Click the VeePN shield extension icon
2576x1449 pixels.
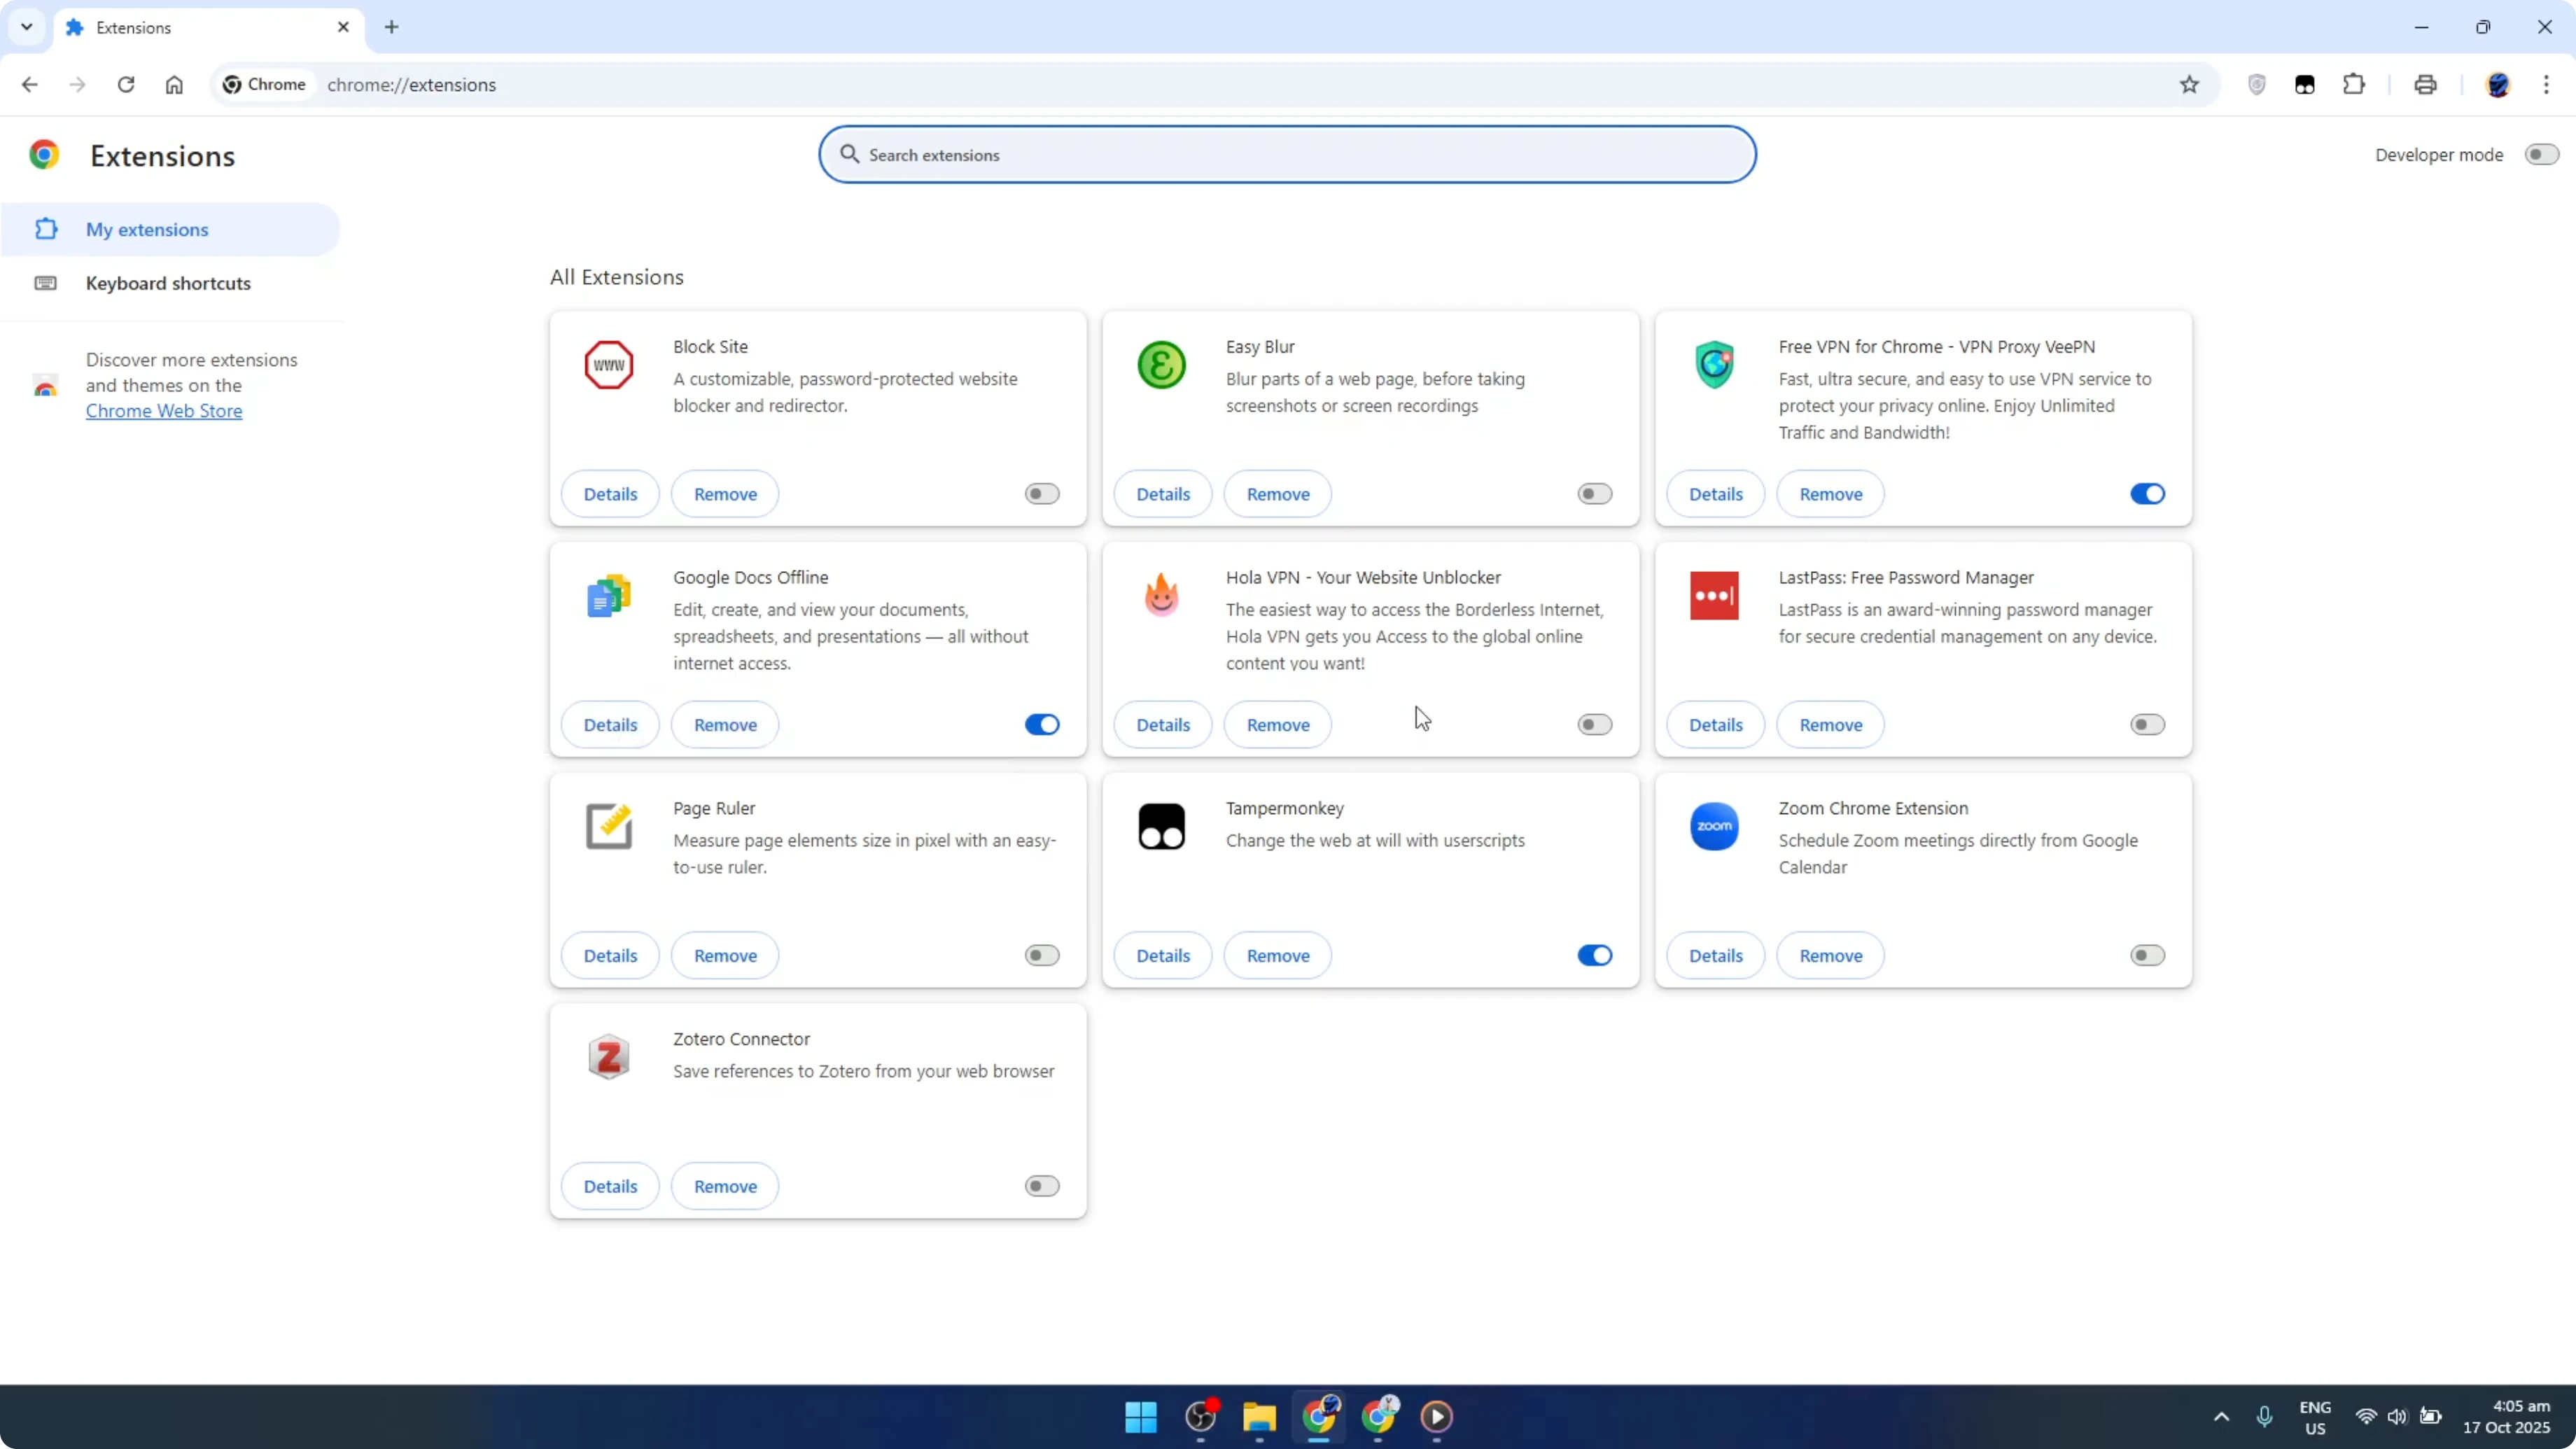tap(1714, 365)
